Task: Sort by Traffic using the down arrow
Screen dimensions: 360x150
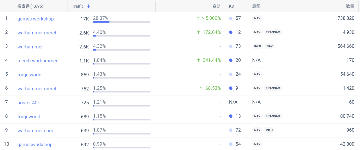Action: (88, 6)
